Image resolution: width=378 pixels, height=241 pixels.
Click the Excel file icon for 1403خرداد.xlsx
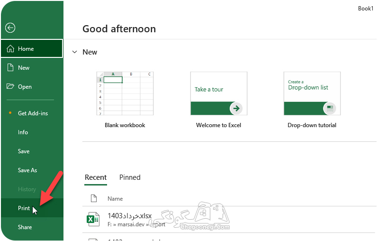(93, 219)
